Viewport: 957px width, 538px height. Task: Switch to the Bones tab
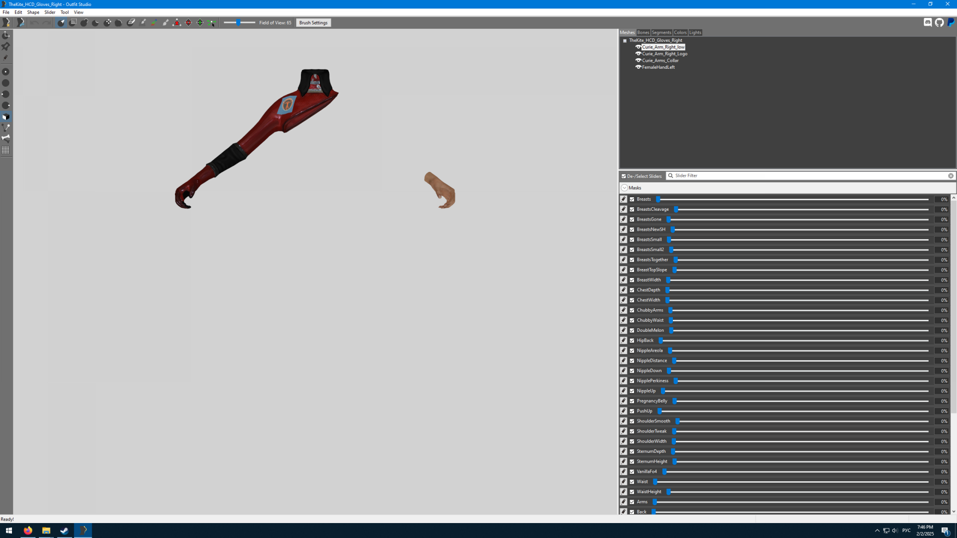[x=643, y=32]
